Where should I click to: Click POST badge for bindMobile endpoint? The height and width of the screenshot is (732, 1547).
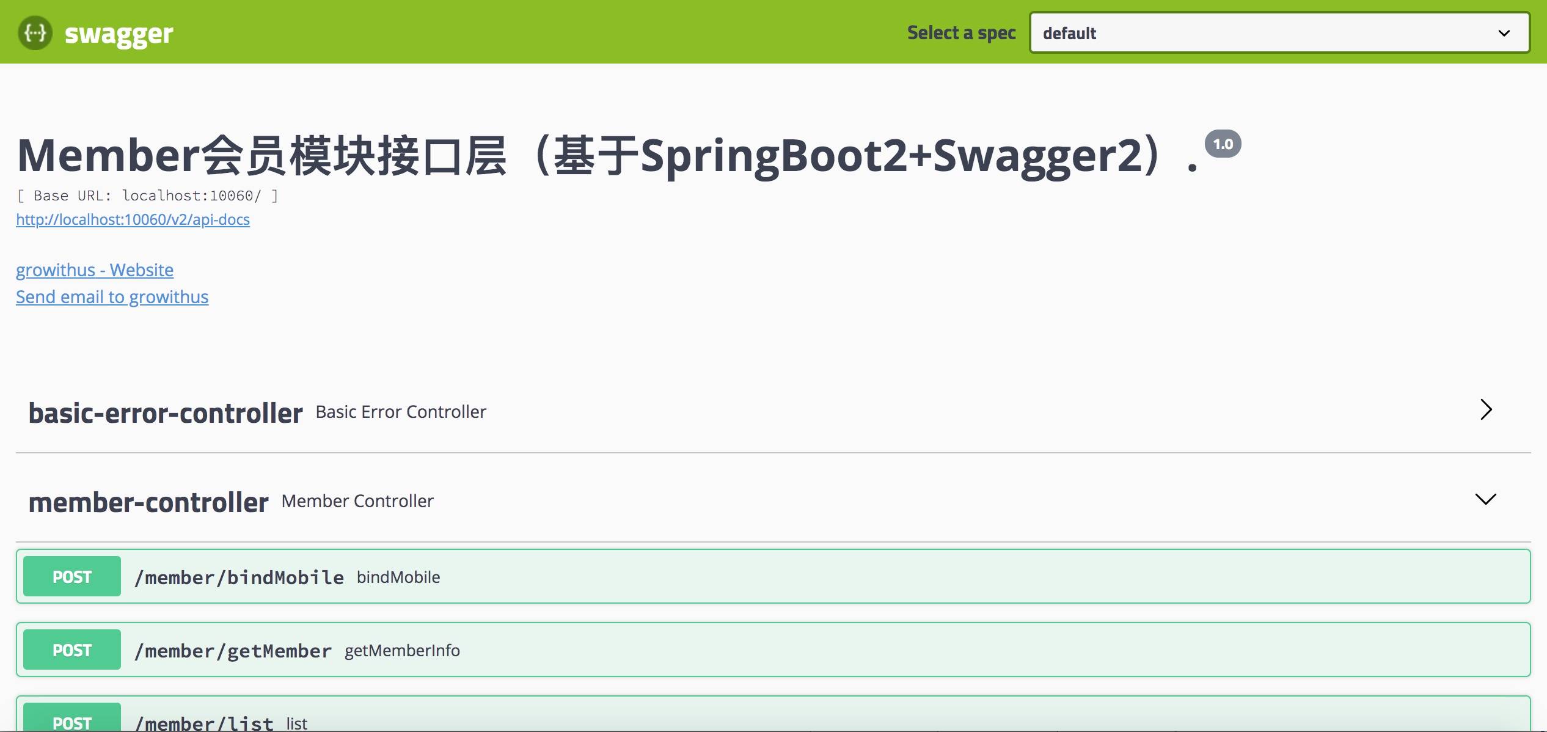point(72,577)
